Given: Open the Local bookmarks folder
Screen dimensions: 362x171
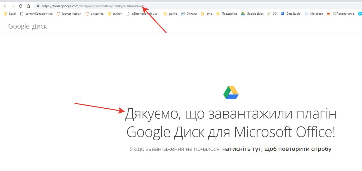Looking at the screenshot, I should point(10,14).
